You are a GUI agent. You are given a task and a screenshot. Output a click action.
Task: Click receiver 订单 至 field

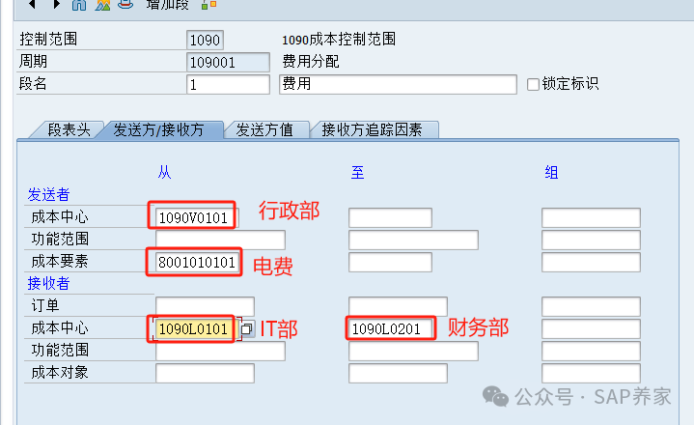coord(398,306)
